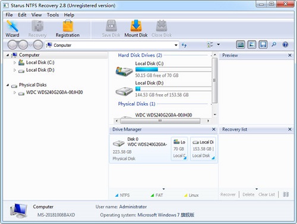Select Local Disk (C:) drive icon in list
The height and width of the screenshot is (224, 297).
124,71
